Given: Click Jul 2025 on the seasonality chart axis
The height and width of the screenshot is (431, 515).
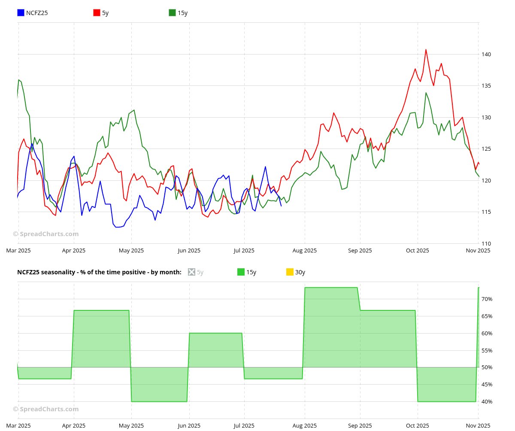Looking at the screenshot, I should coord(244,425).
